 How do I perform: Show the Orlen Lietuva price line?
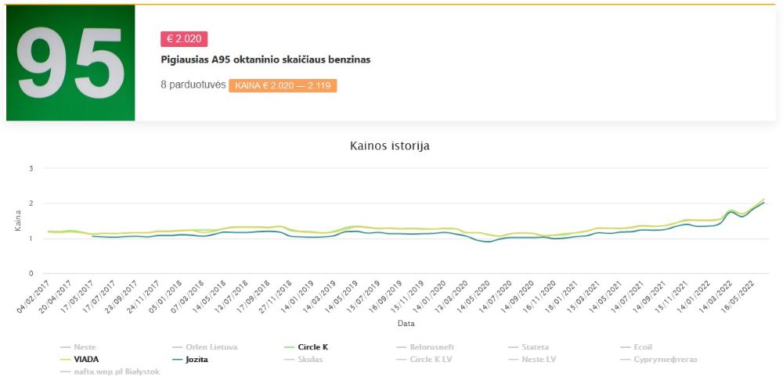tap(204, 347)
